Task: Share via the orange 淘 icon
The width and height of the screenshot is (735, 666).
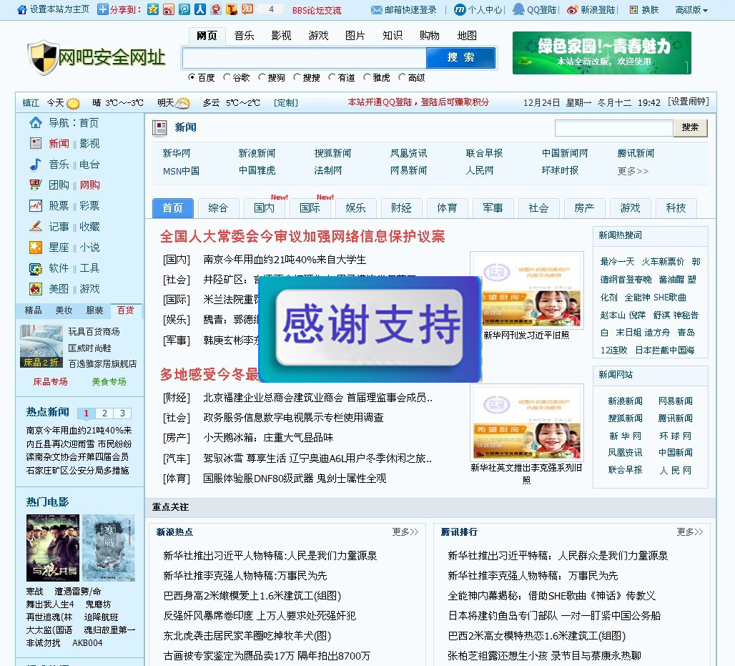Action: pyautogui.click(x=247, y=9)
